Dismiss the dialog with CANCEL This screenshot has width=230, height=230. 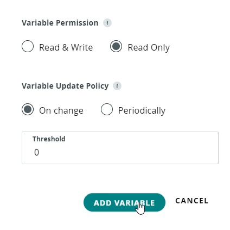[x=192, y=201]
